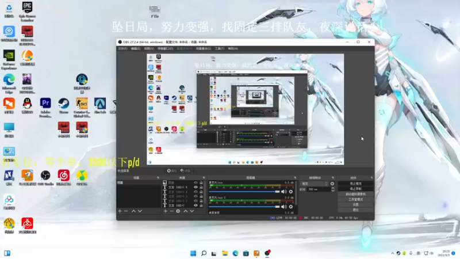Add a new scene with the Scenes panel plus icon

point(120,211)
